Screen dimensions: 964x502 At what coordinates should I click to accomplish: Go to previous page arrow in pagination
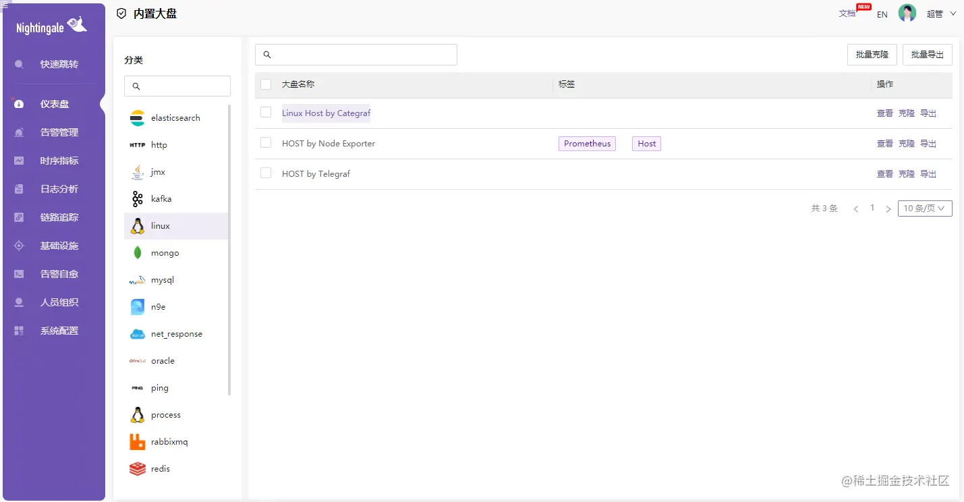click(856, 209)
